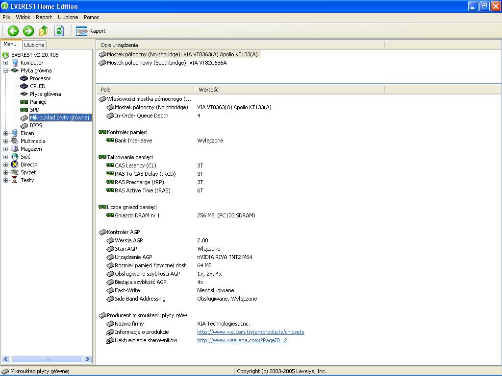The height and width of the screenshot is (376, 502).
Task: Open the Raport toolbar button
Action: [91, 31]
